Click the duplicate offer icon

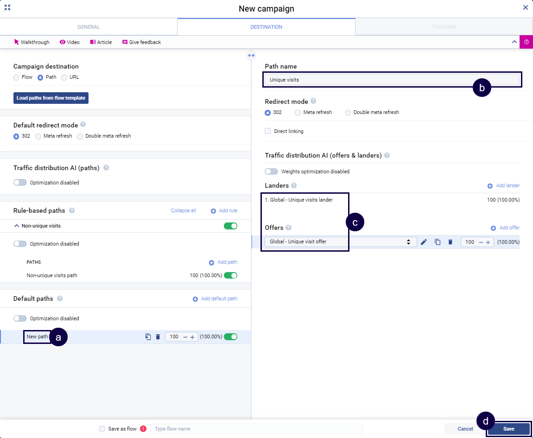point(437,242)
